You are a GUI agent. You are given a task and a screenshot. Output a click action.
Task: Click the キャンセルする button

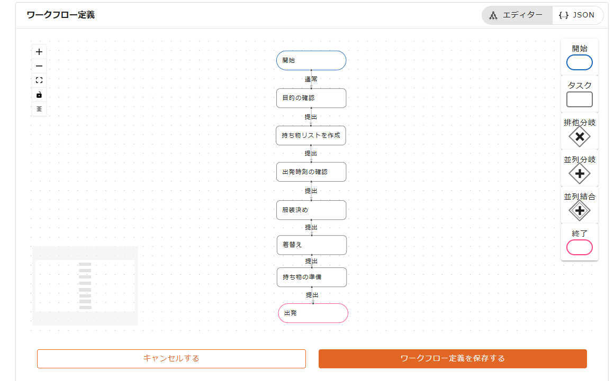(171, 358)
